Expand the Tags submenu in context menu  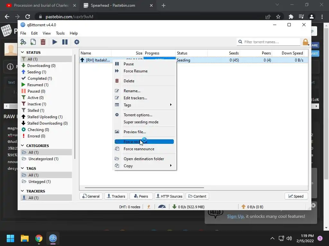click(144, 105)
